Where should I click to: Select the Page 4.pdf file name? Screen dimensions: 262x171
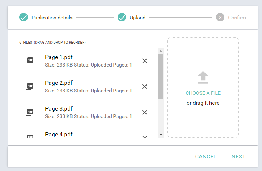(59, 135)
